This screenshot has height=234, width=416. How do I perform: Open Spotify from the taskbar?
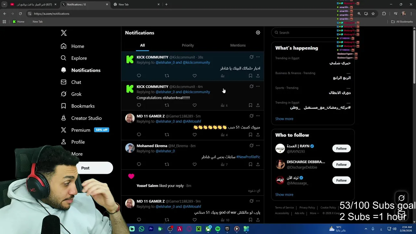click(218, 229)
